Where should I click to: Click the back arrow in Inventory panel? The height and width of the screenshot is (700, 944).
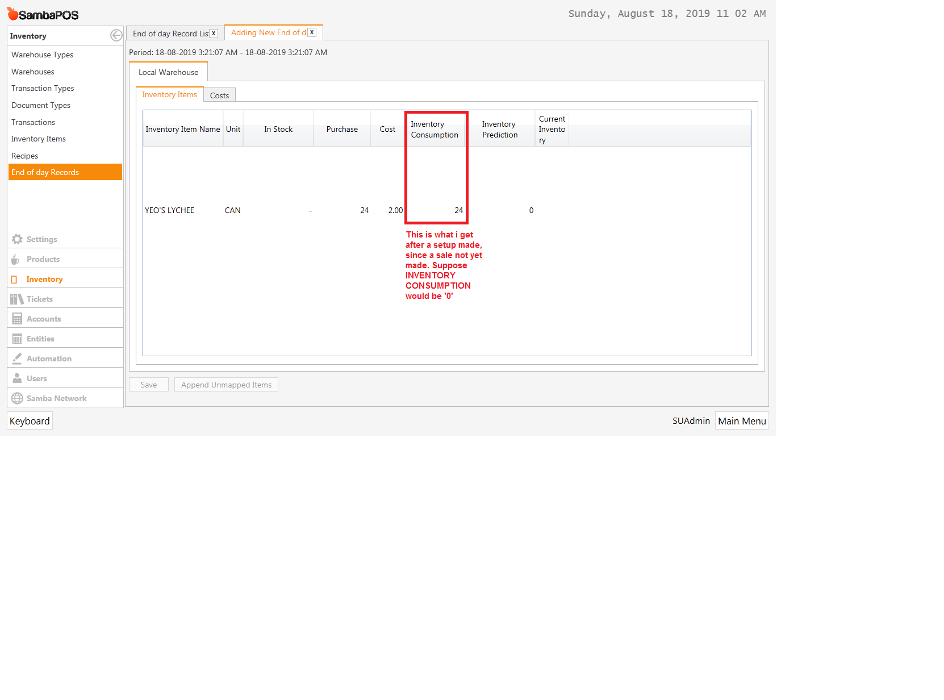coord(116,35)
